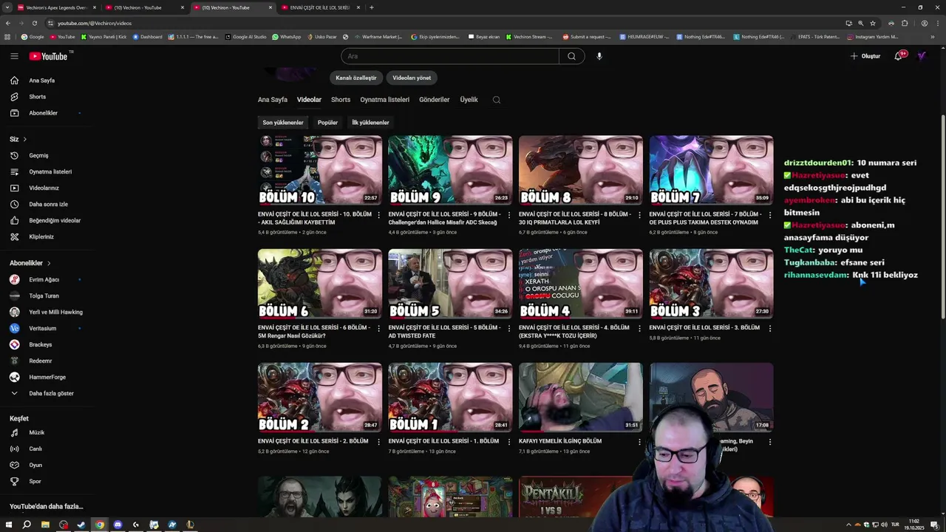Screen dimensions: 946x532
Task: Click the Oluştur create button
Action: pos(865,56)
